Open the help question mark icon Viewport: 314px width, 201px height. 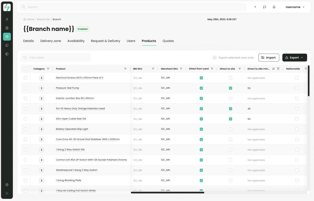pyautogui.click(x=255, y=7)
